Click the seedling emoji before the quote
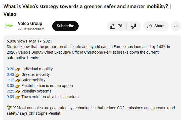This screenshot has height=120, width=182. [9, 108]
